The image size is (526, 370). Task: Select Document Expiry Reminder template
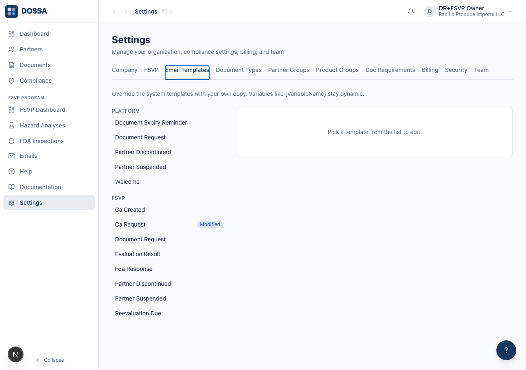pos(169,123)
